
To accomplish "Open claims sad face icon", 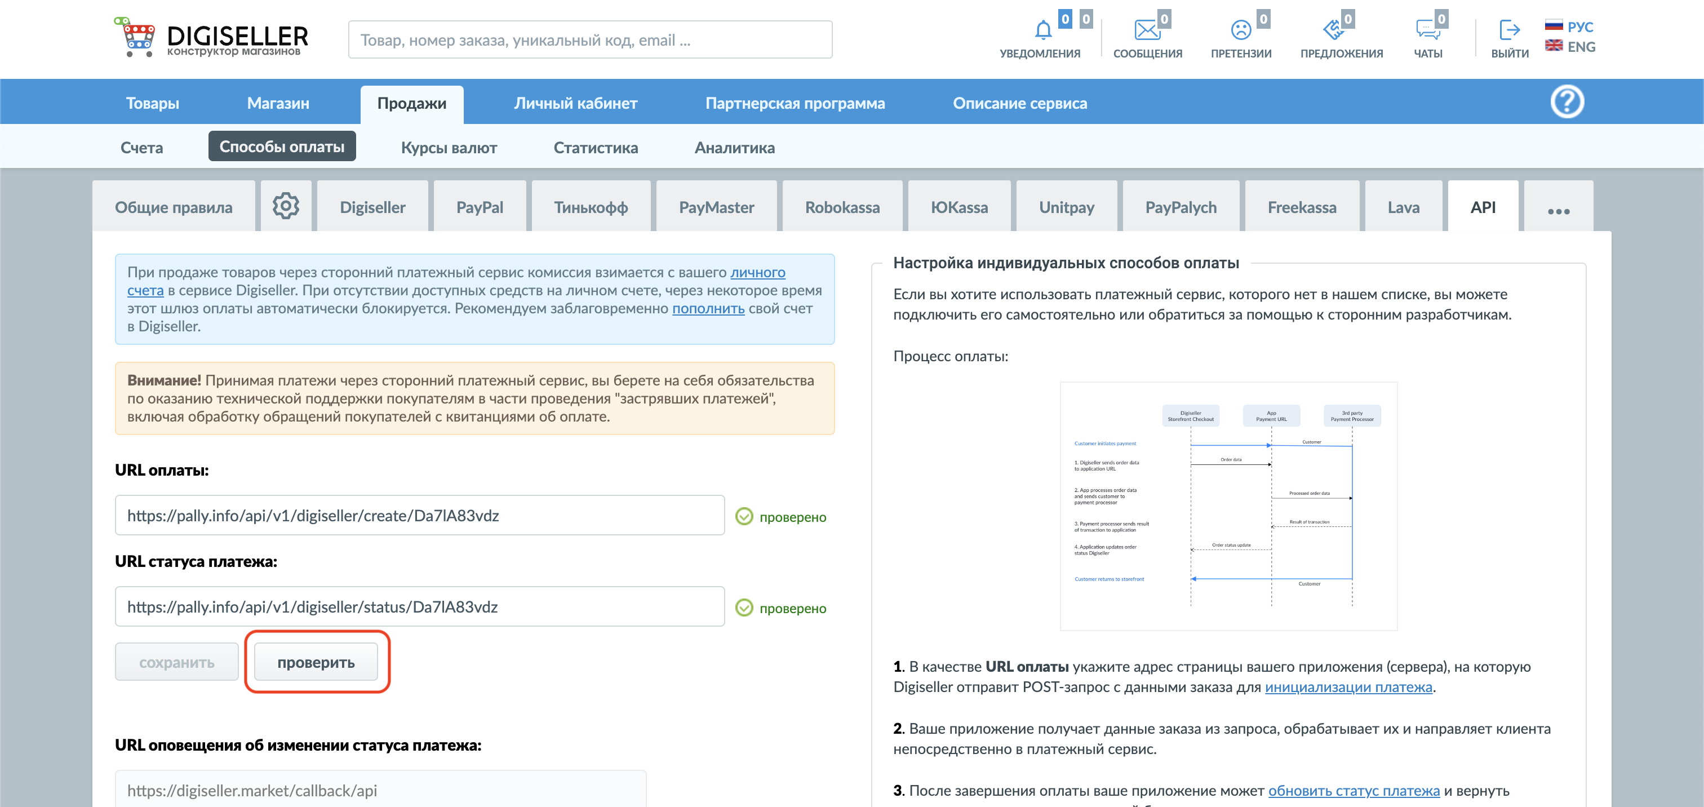I will (1241, 30).
